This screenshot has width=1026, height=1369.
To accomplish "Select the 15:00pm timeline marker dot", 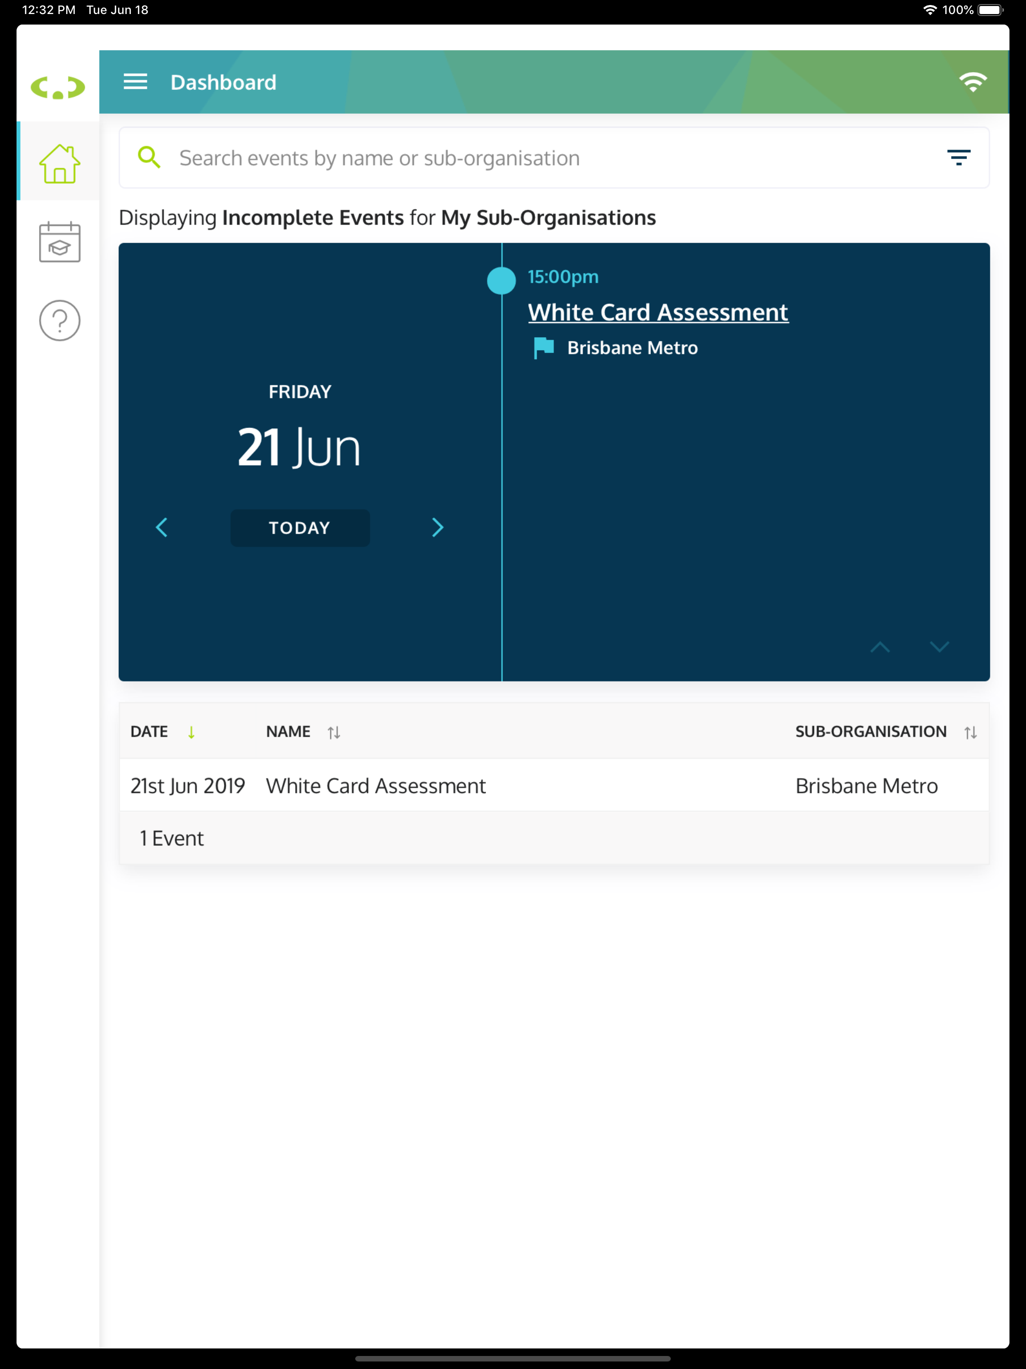I will 501,280.
